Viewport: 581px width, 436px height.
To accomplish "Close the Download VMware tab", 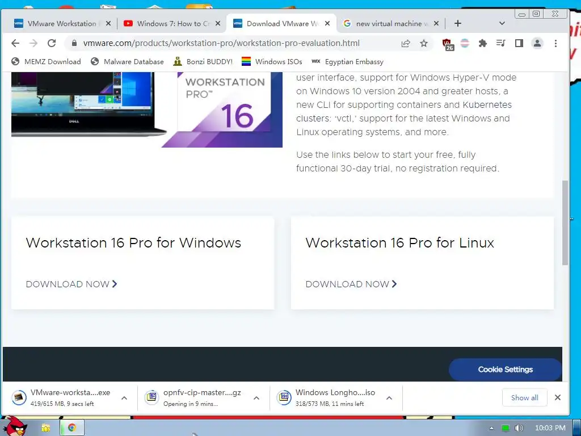I will click(327, 23).
